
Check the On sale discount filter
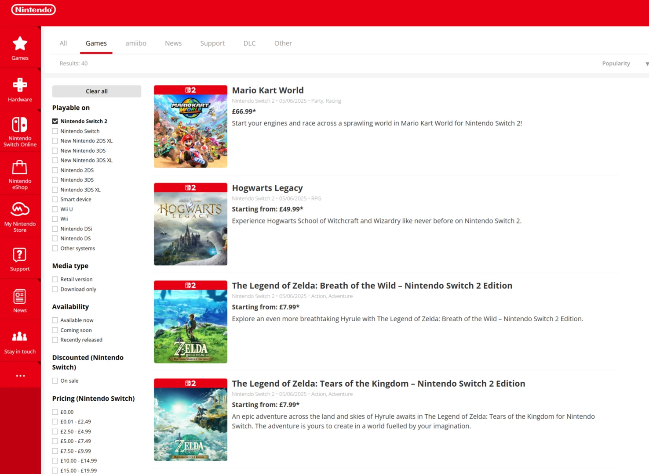(x=55, y=381)
